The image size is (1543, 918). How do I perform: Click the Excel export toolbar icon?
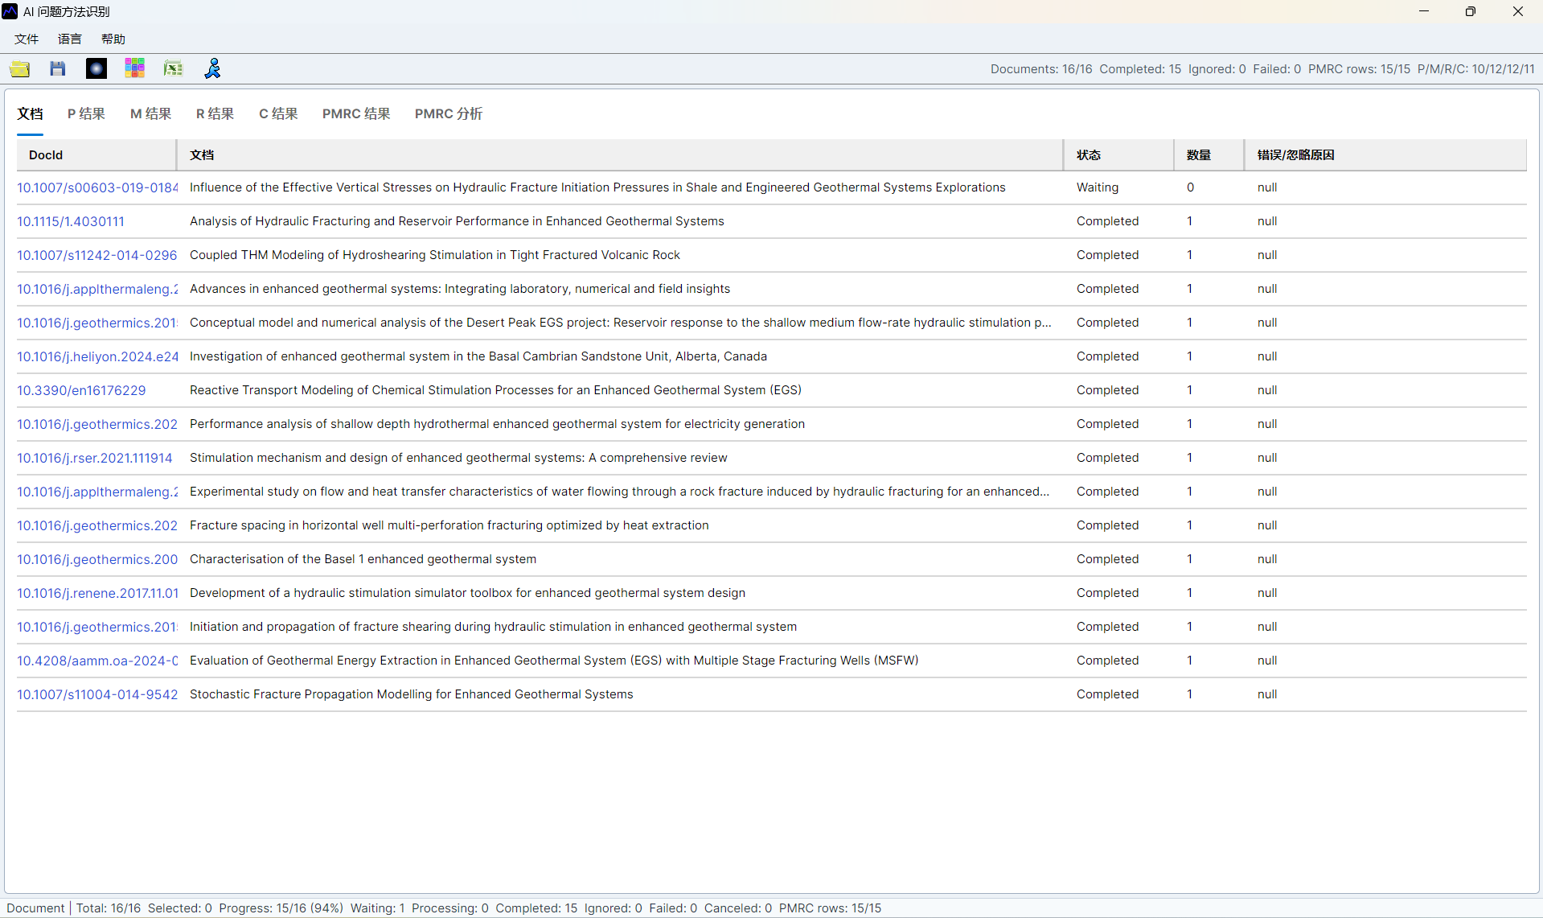click(x=173, y=68)
